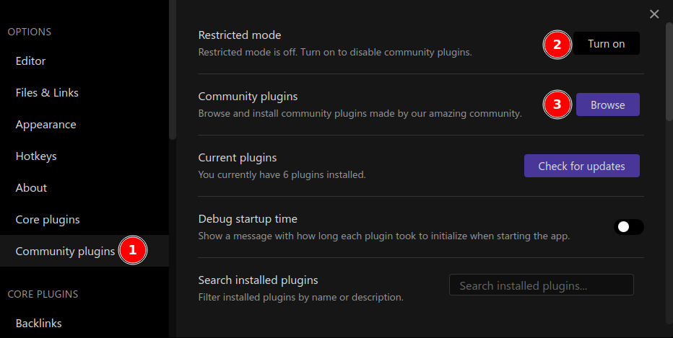
Task: Go to Files & Links settings
Action: point(47,93)
